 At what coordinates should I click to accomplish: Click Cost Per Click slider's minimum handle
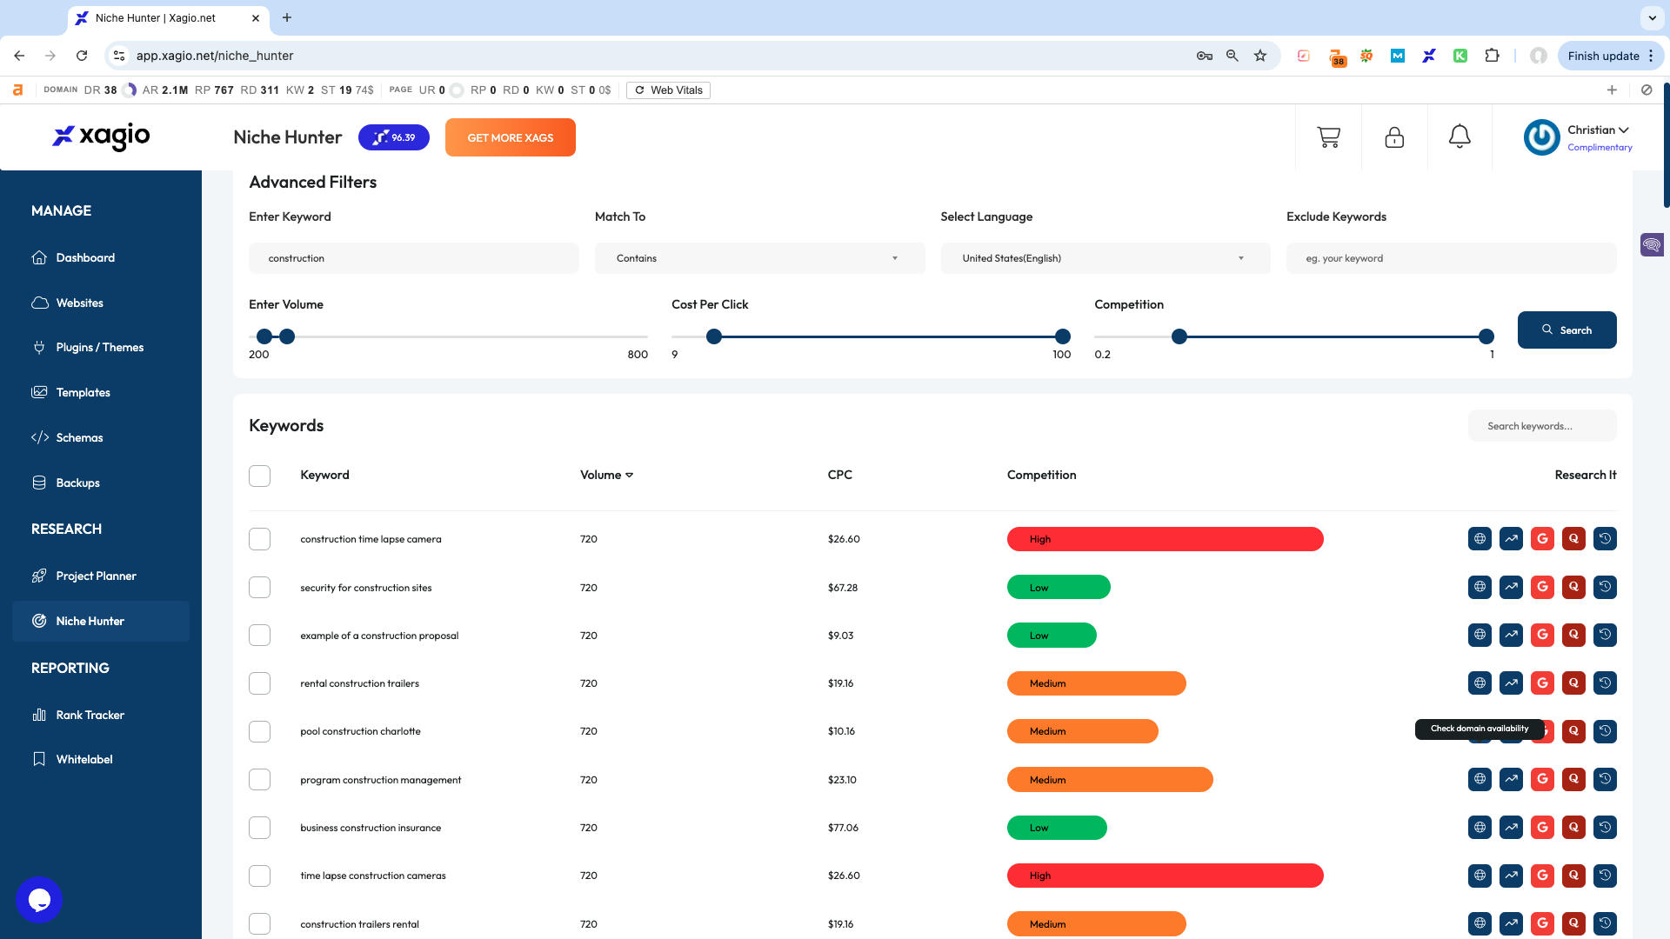pos(714,336)
